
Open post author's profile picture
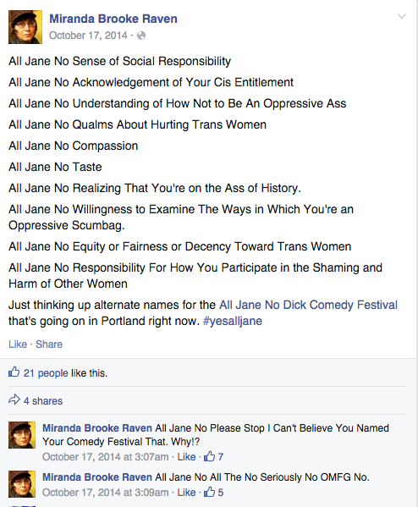pos(25,27)
